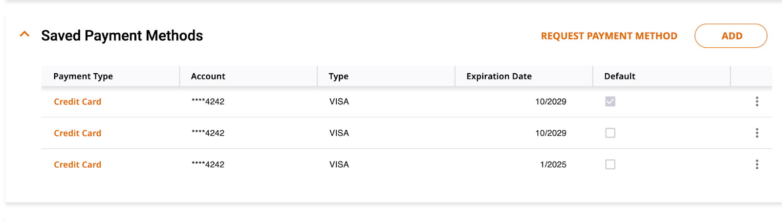Select the 1/2025 expiration date cell

click(x=553, y=164)
